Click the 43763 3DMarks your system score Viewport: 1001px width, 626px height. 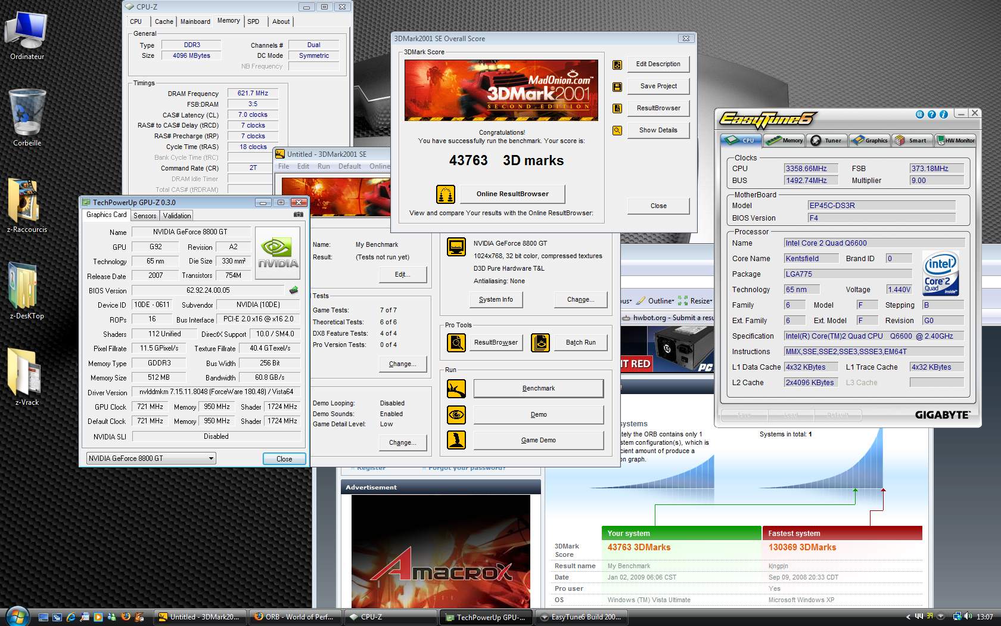639,547
